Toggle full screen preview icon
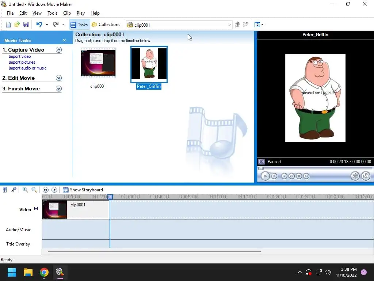 tap(262, 162)
